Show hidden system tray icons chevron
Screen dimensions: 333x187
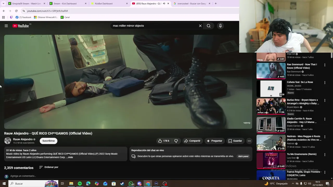tap(293, 184)
